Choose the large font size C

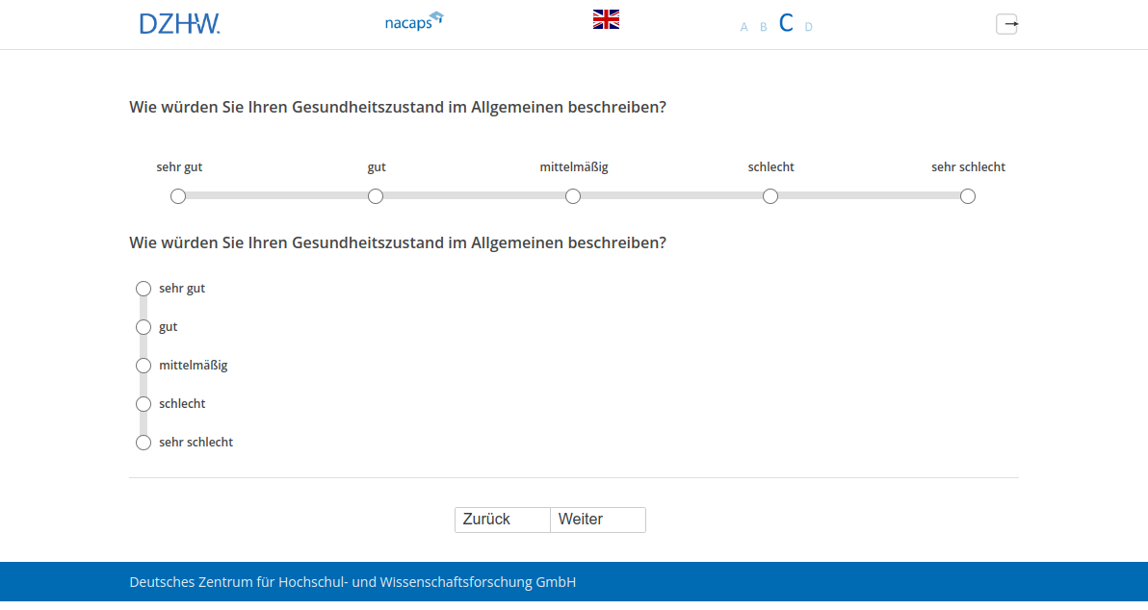(786, 24)
